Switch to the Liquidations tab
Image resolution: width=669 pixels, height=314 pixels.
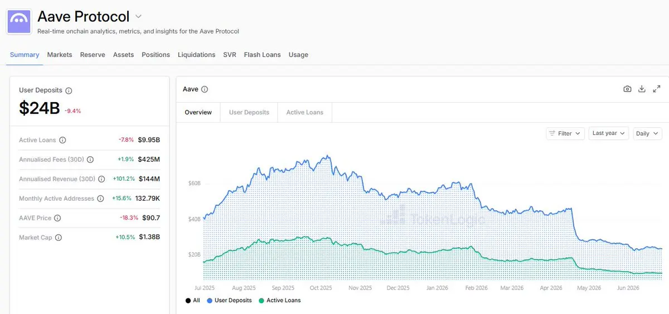coord(196,55)
